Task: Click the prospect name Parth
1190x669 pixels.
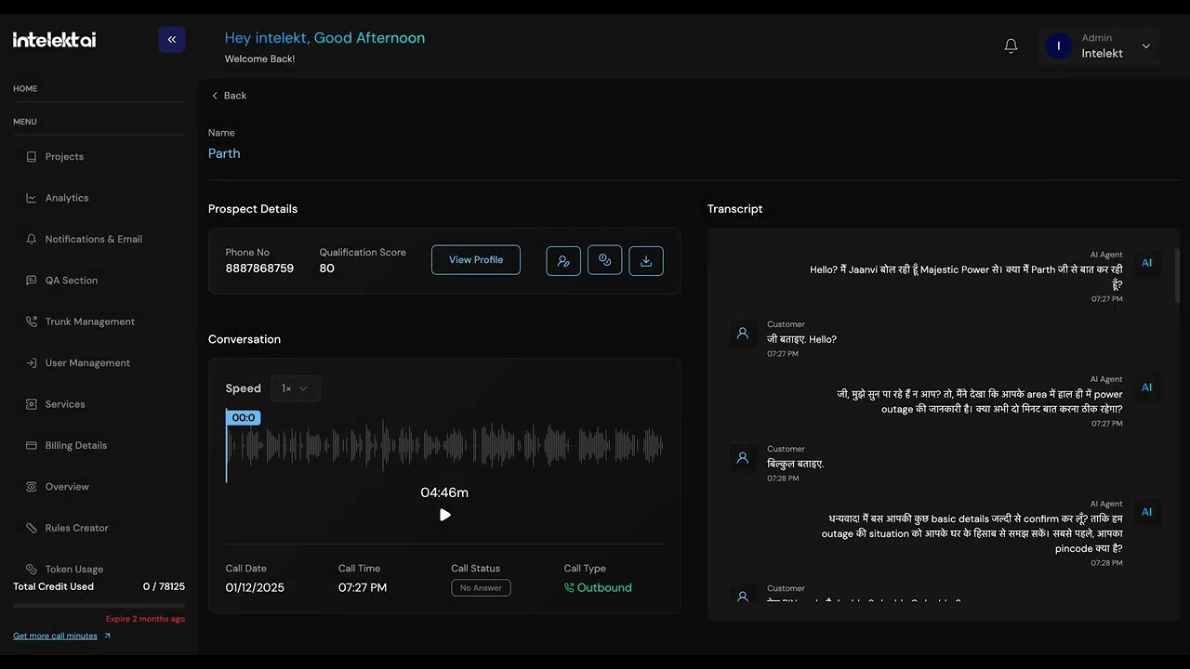Action: (224, 154)
